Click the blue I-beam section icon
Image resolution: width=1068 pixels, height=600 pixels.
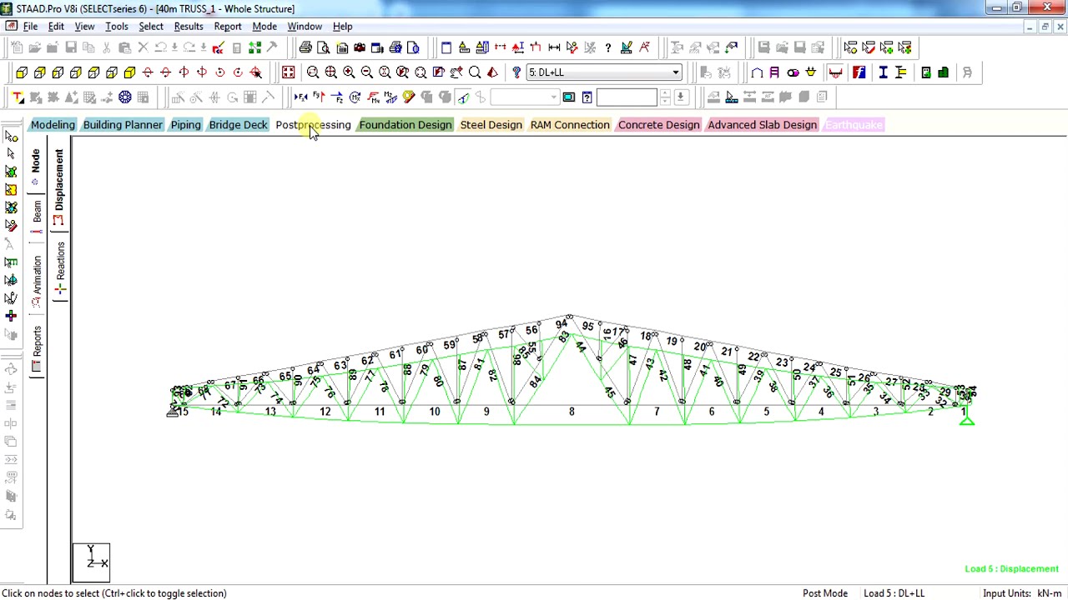pos(883,72)
